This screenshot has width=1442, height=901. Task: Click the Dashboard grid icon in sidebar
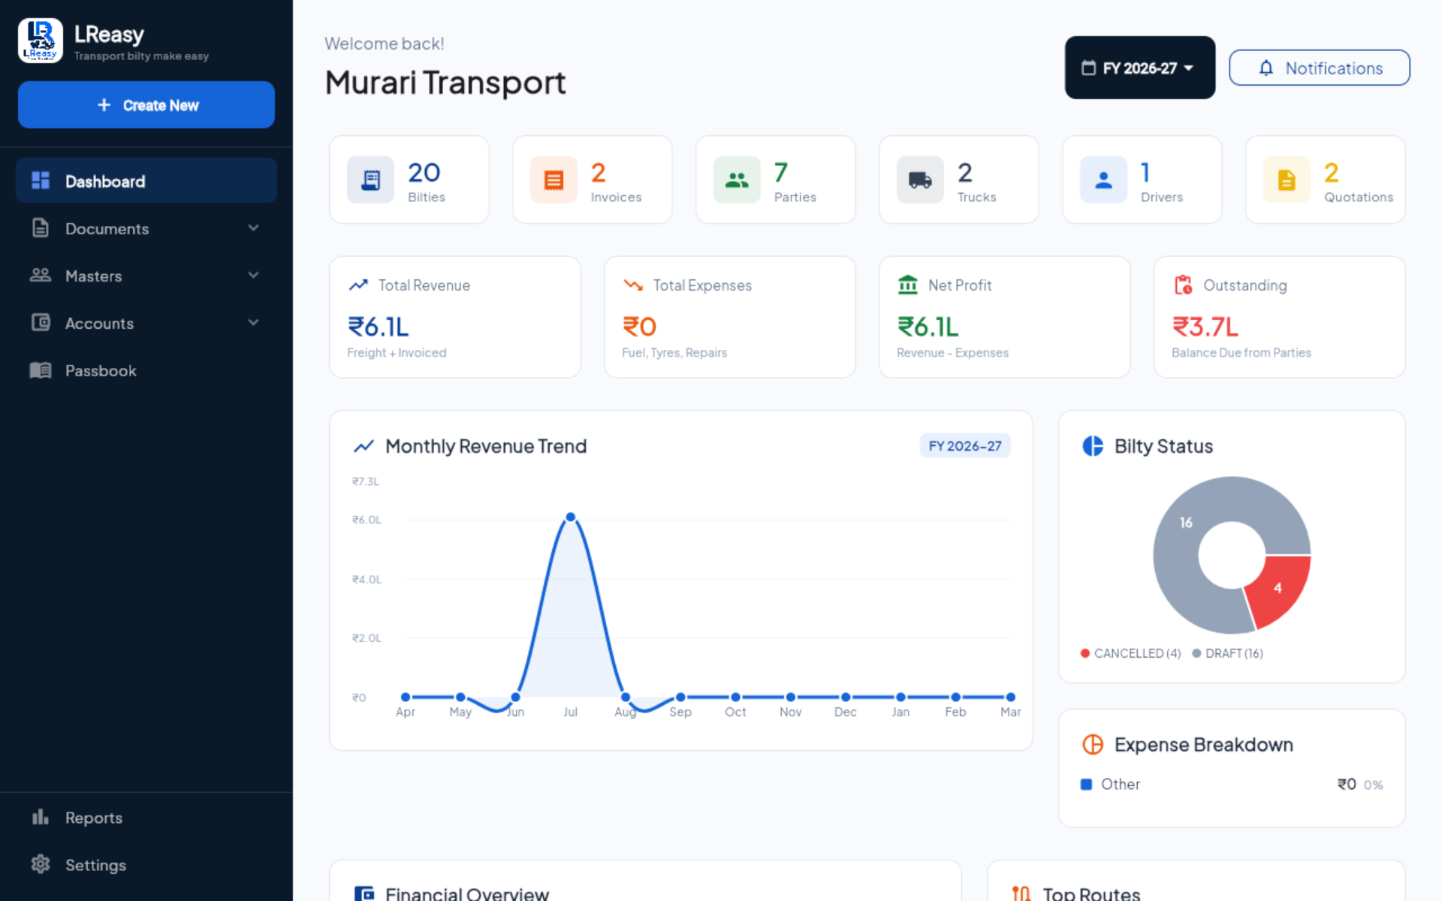point(41,181)
